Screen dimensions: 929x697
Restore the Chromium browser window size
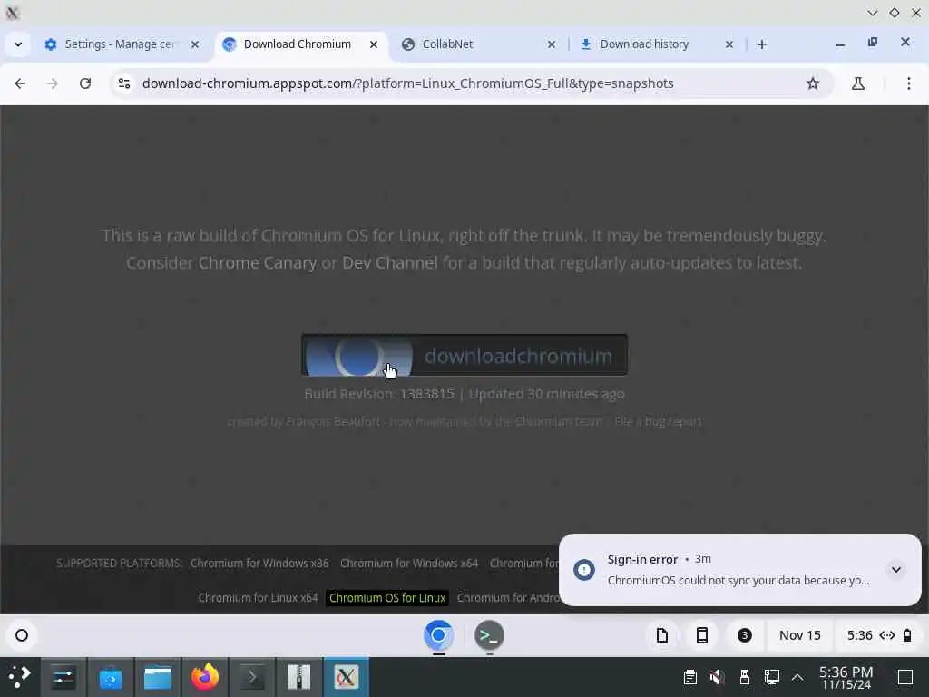click(872, 43)
